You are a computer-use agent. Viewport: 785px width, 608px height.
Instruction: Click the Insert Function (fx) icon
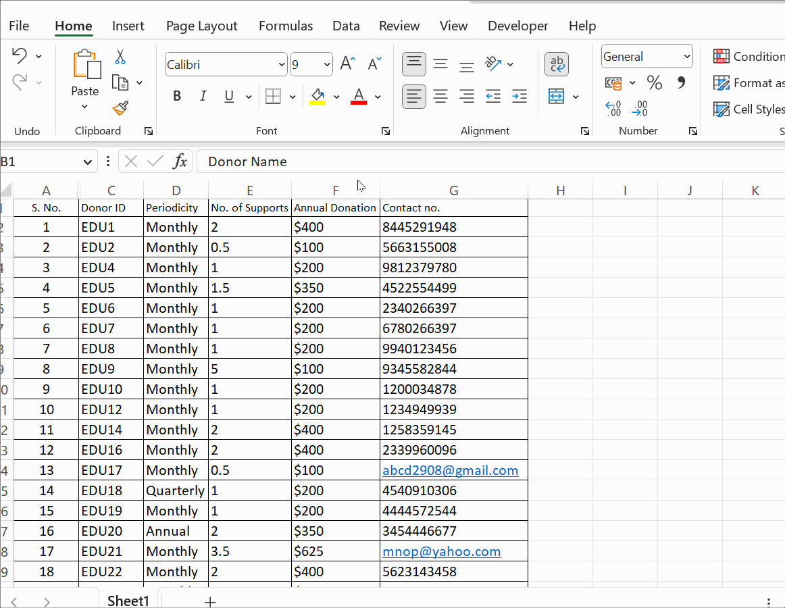(180, 161)
